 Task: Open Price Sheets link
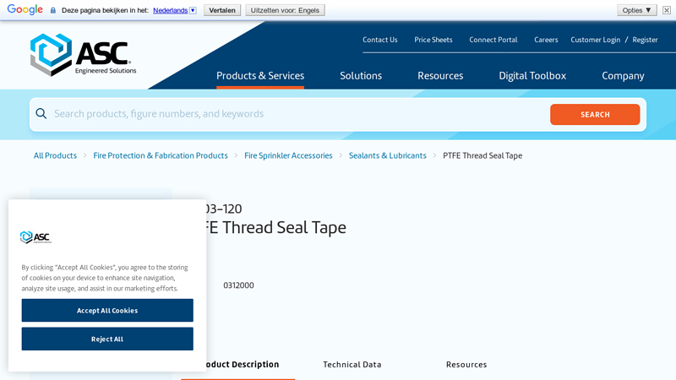pos(433,40)
